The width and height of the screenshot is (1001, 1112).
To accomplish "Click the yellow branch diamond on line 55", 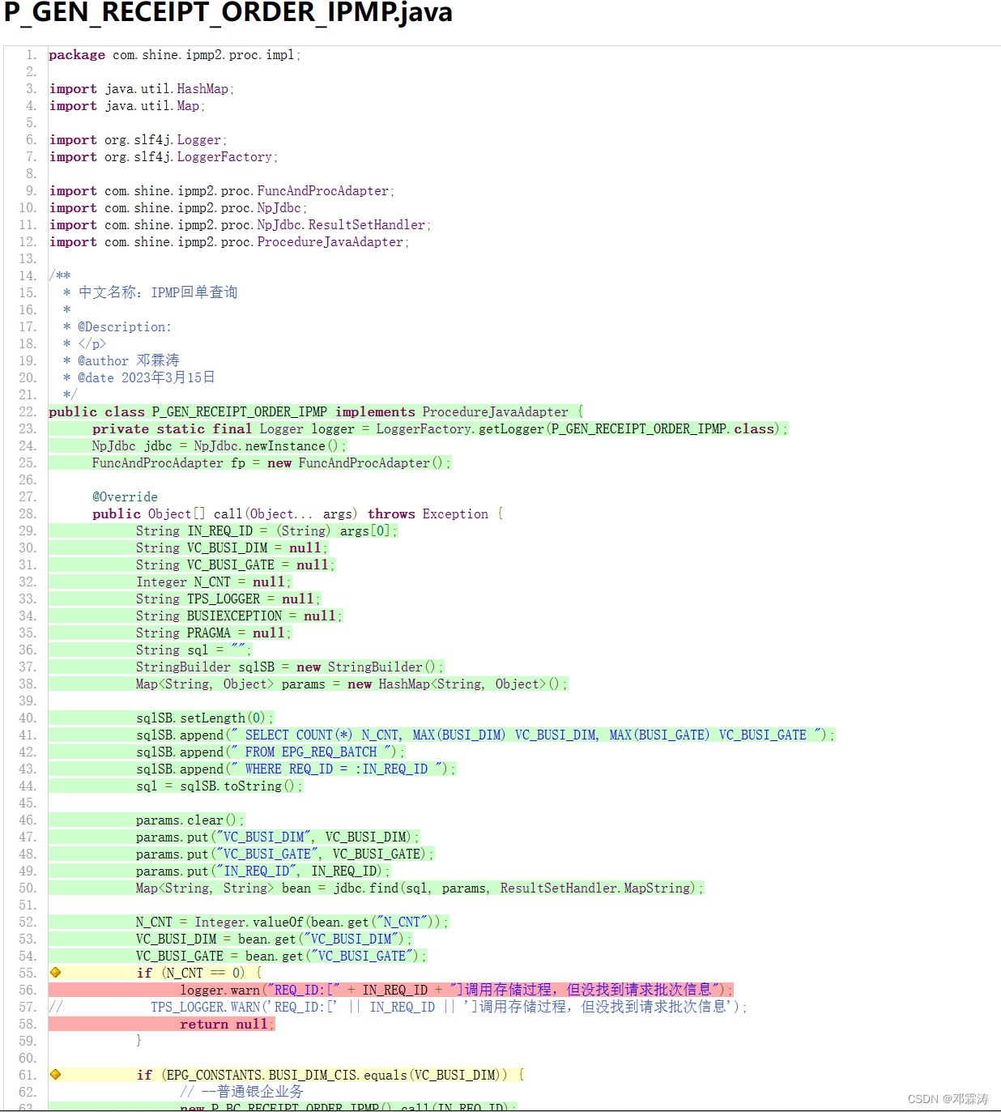I will click(55, 972).
